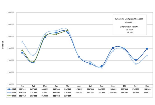Viewport: 155px width, 105px height.
Task: Select the 2017 January value 282'922
Action: pyautogui.click(x=22, y=89)
